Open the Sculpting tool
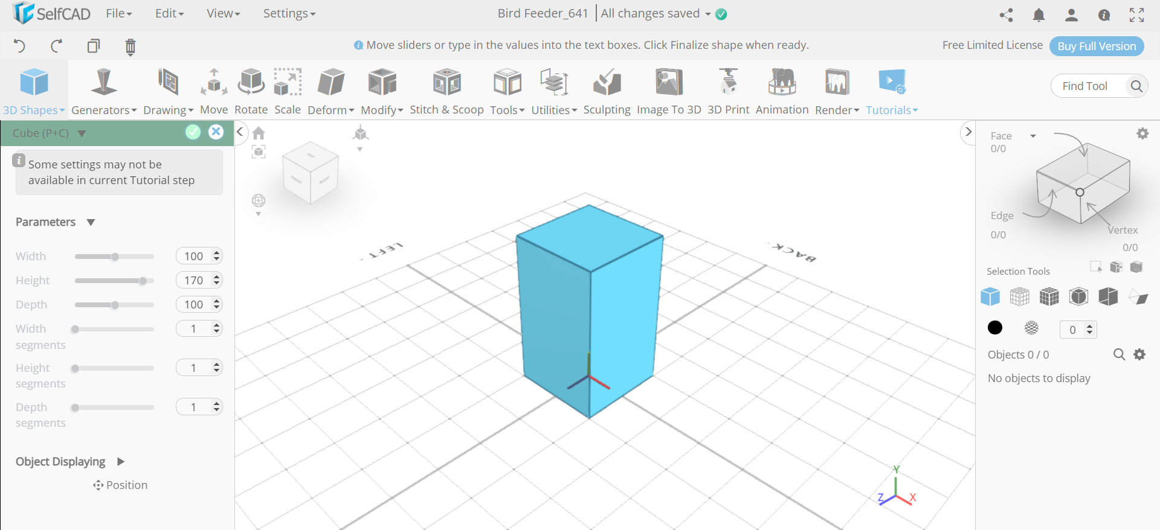Viewport: 1160px width, 530px height. point(607,92)
